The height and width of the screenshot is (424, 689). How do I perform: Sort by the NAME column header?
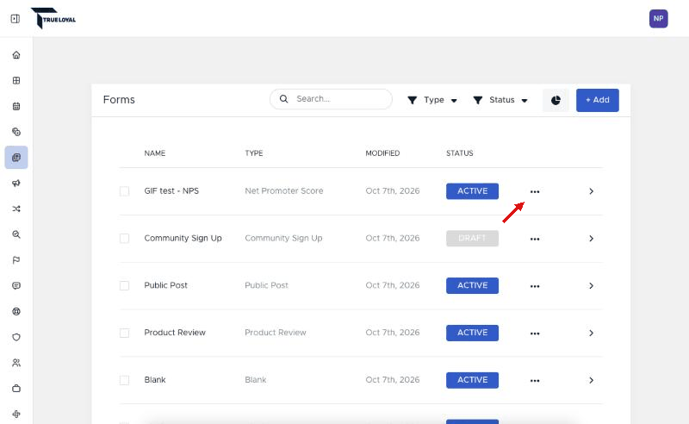click(155, 153)
